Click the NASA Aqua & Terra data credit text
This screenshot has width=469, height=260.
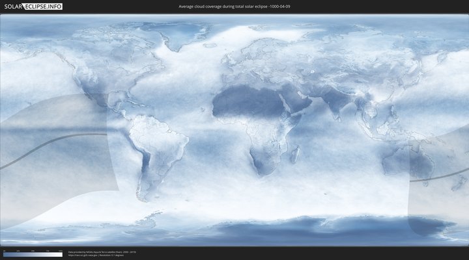click(102, 252)
